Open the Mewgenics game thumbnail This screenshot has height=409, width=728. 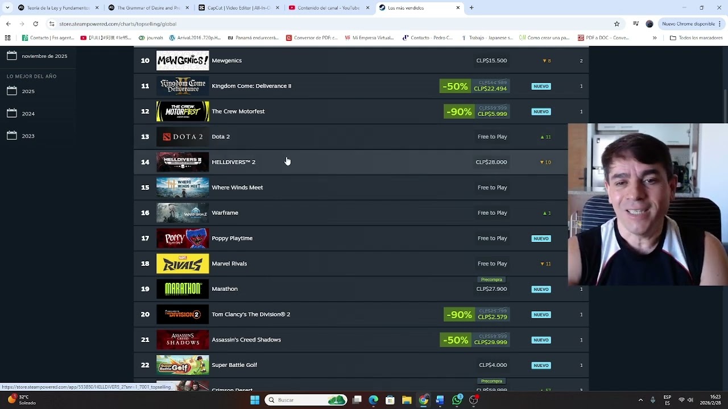click(x=183, y=60)
